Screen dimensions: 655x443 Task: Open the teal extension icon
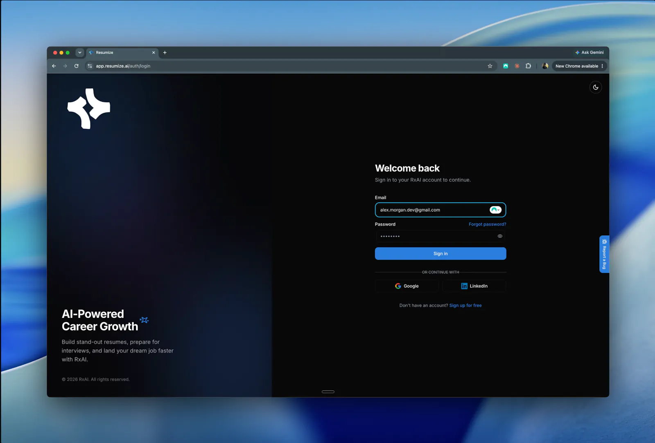tap(506, 66)
